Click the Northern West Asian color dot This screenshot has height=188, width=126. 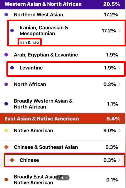coord(6,15)
